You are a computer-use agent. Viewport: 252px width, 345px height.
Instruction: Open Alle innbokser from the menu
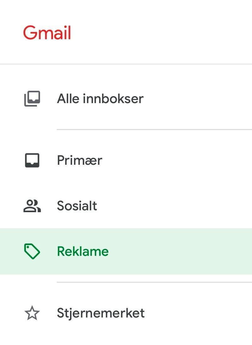[x=100, y=99]
